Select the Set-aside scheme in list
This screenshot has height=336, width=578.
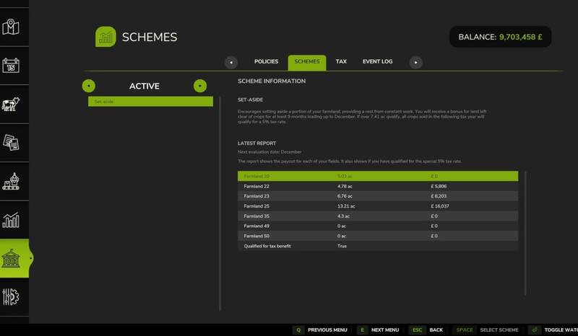coord(151,102)
